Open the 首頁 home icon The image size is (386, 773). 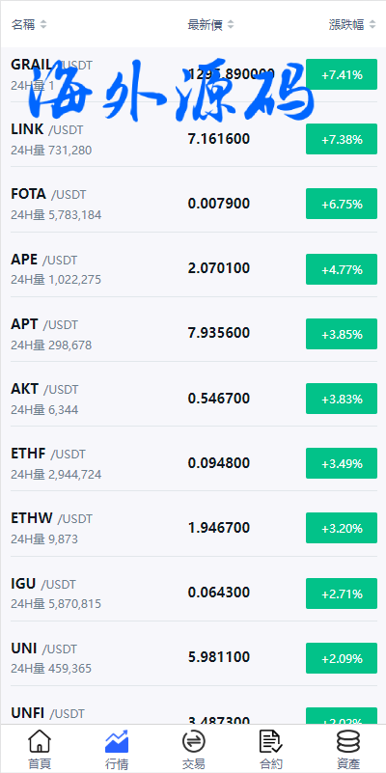tap(40, 741)
